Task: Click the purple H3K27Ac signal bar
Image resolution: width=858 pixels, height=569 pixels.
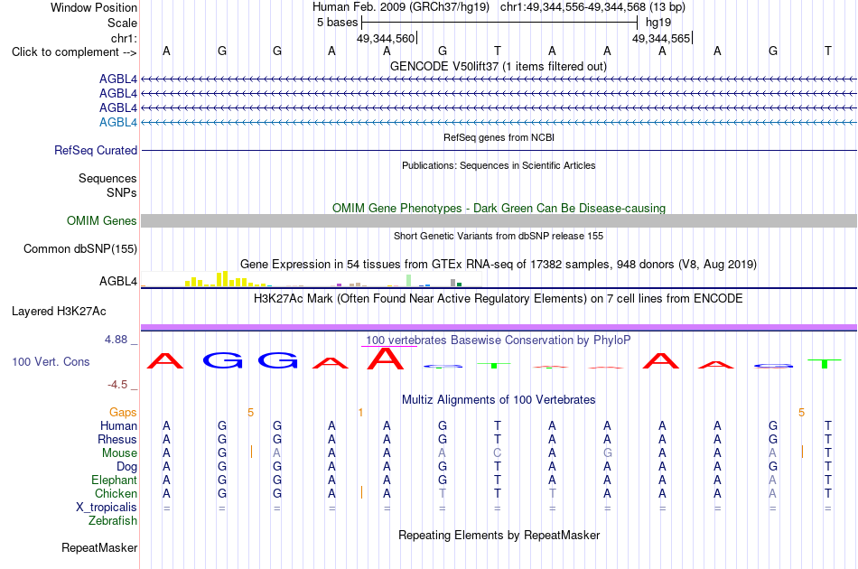Action: 499,328
